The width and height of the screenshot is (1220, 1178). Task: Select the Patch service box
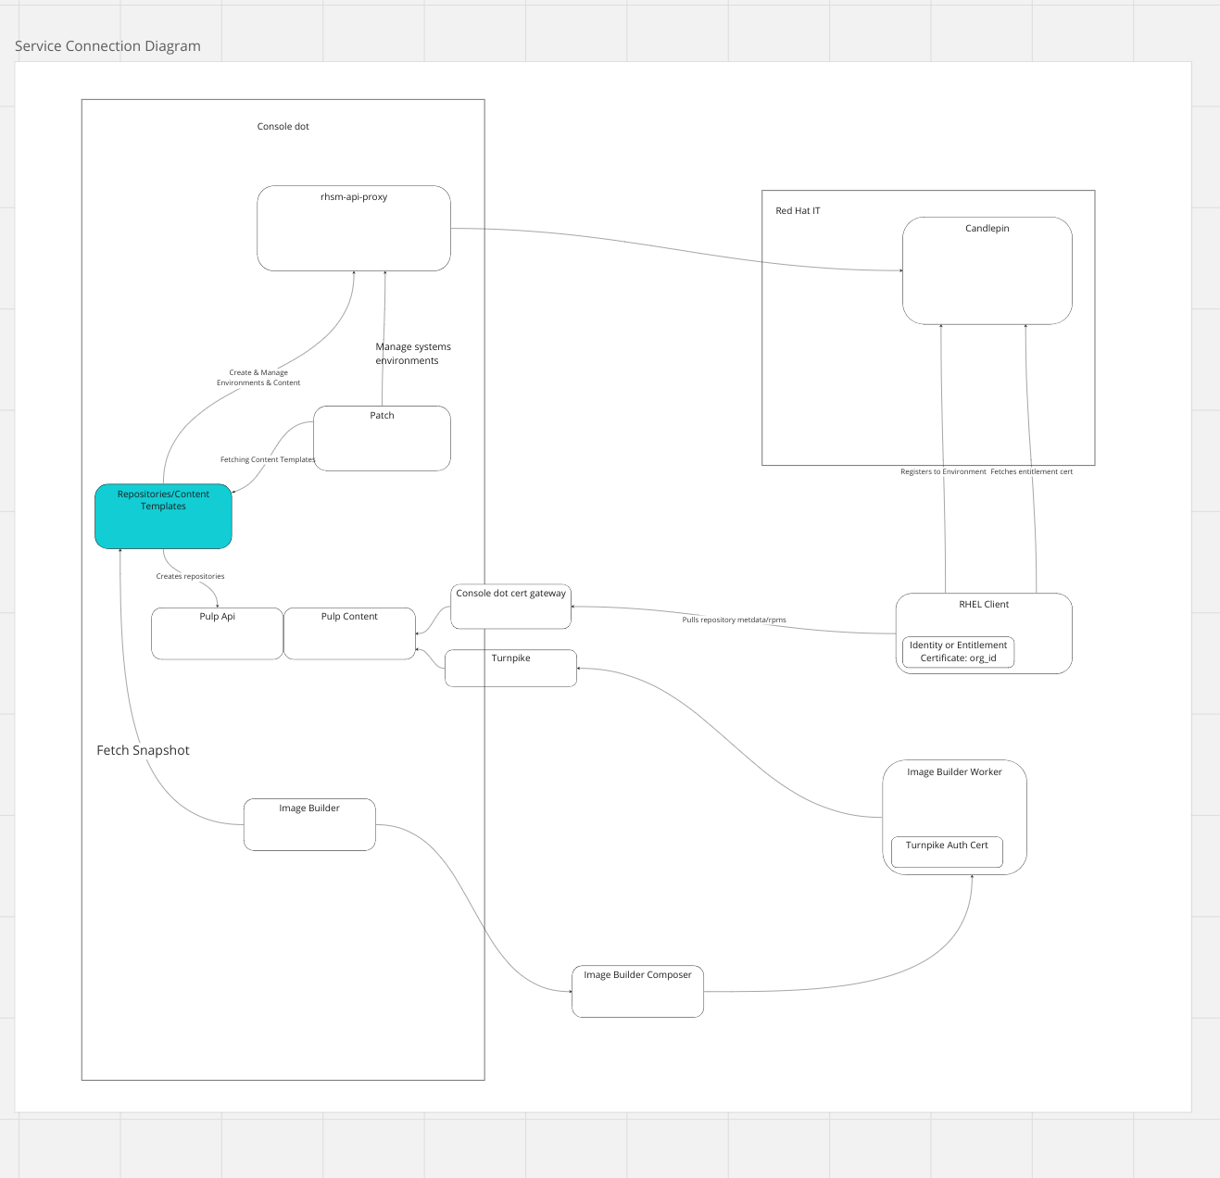point(382,438)
